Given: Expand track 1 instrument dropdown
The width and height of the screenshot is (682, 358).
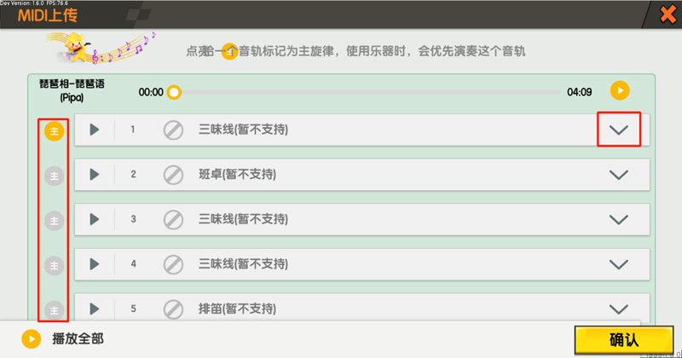Looking at the screenshot, I should (620, 130).
